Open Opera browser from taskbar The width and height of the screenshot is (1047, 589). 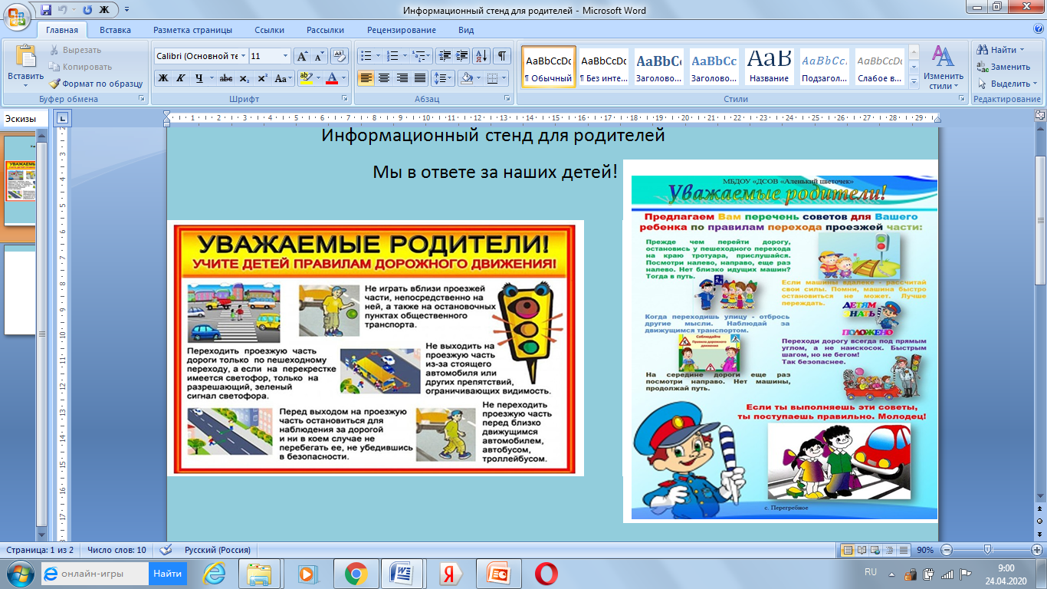coord(546,573)
